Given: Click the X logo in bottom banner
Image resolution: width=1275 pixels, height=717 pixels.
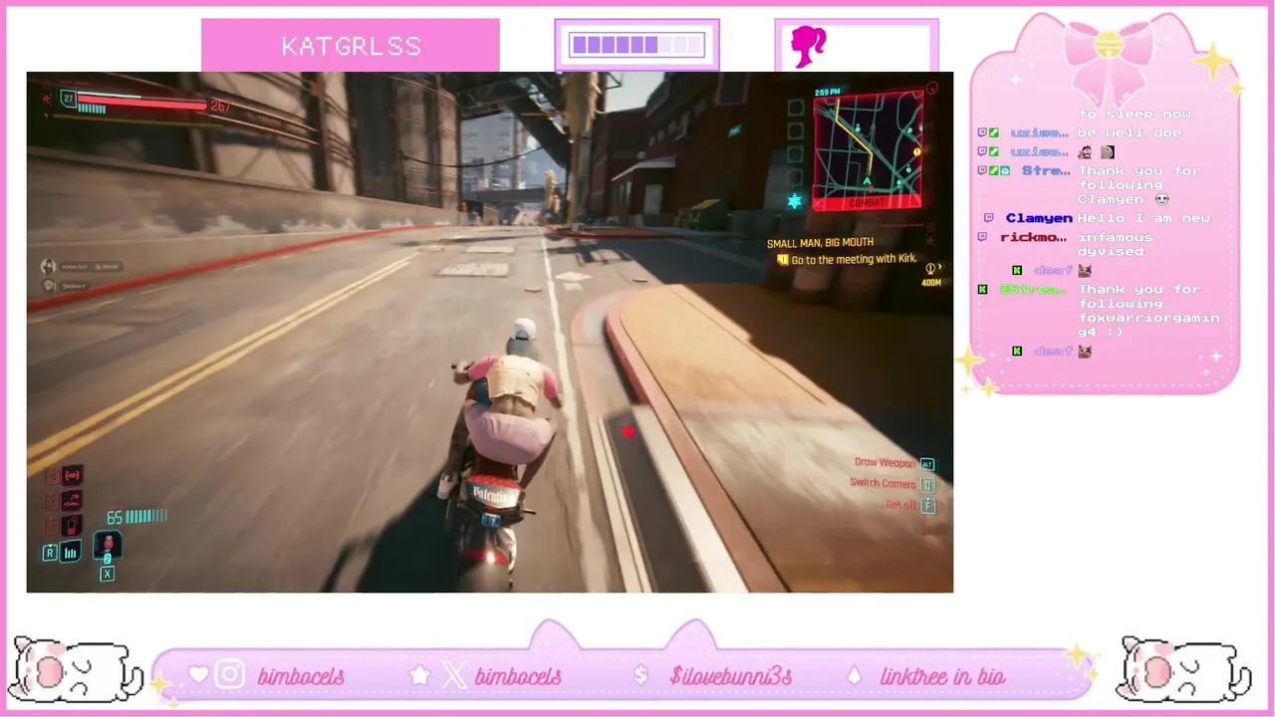Looking at the screenshot, I should coord(453,676).
